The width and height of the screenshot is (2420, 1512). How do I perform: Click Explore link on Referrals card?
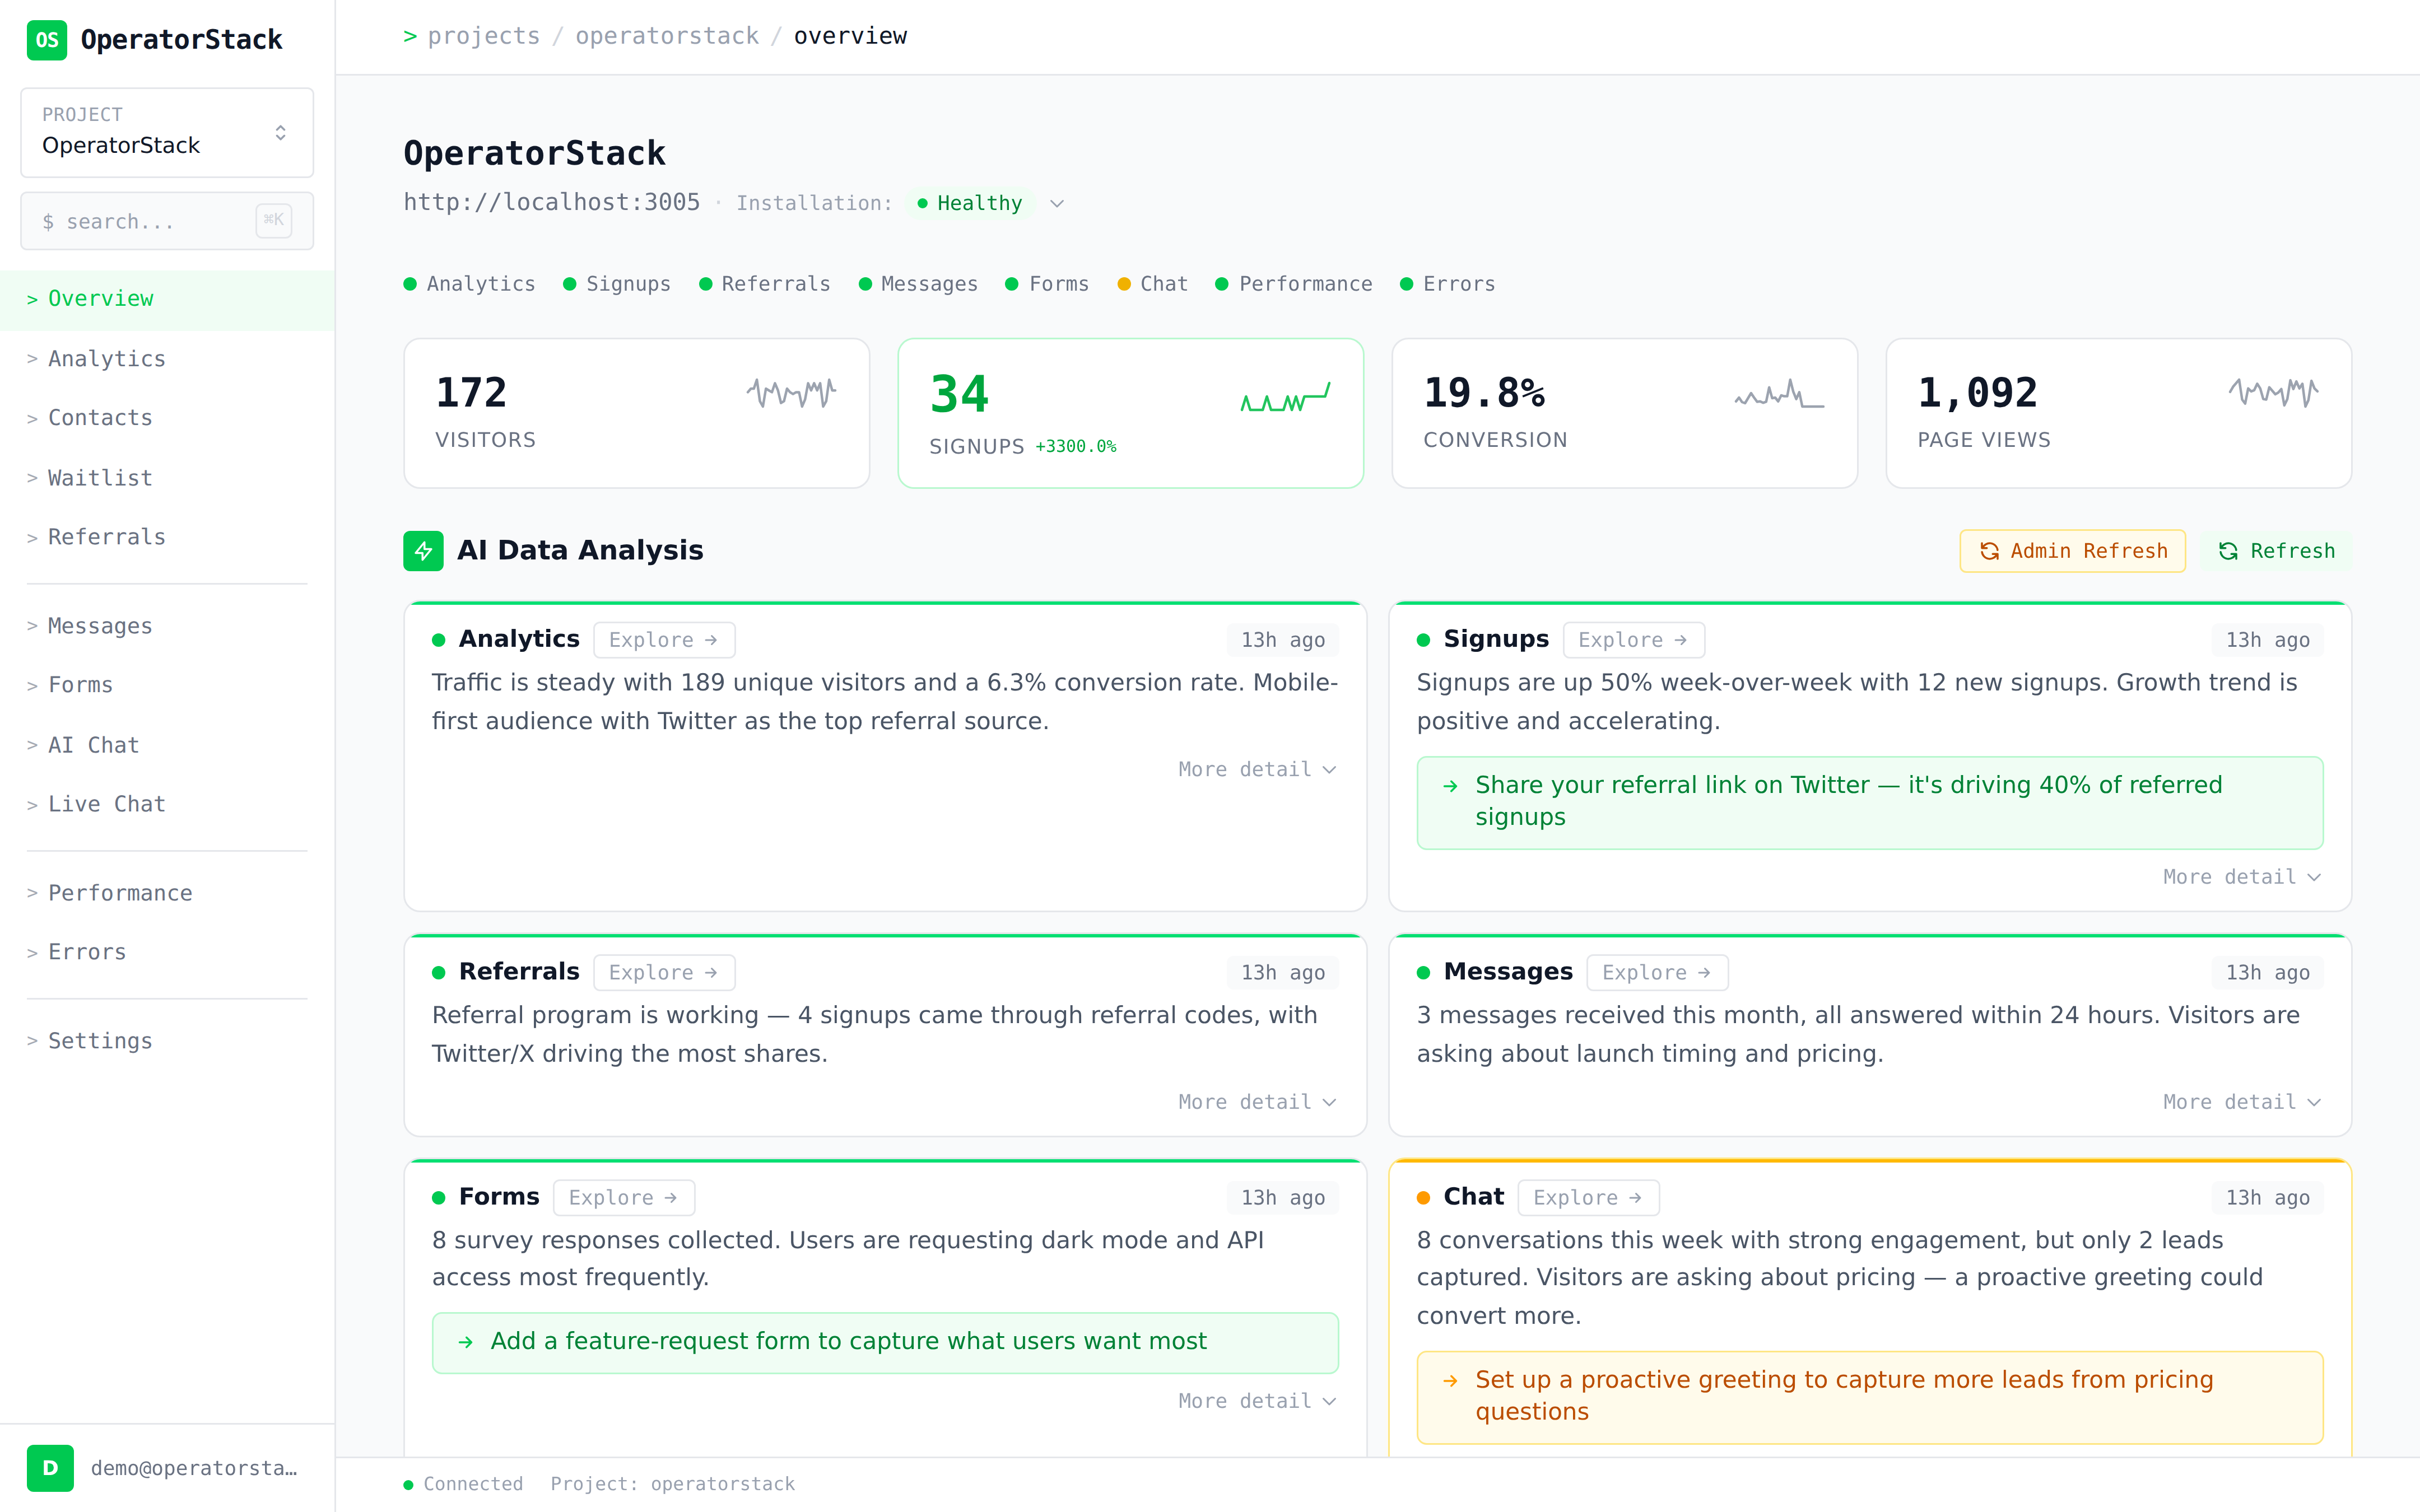pyautogui.click(x=663, y=972)
